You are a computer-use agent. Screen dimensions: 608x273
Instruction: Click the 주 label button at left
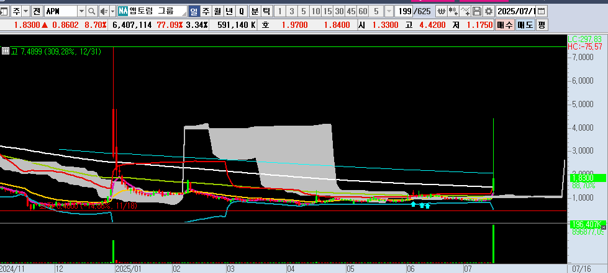(x=16, y=11)
